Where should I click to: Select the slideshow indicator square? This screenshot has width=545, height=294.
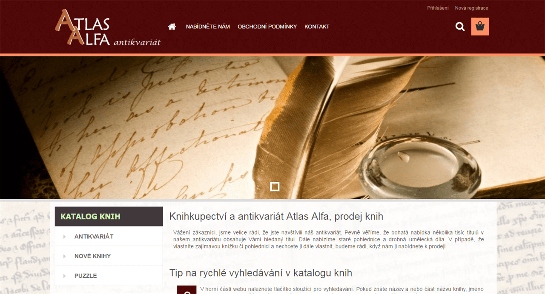[x=275, y=186]
